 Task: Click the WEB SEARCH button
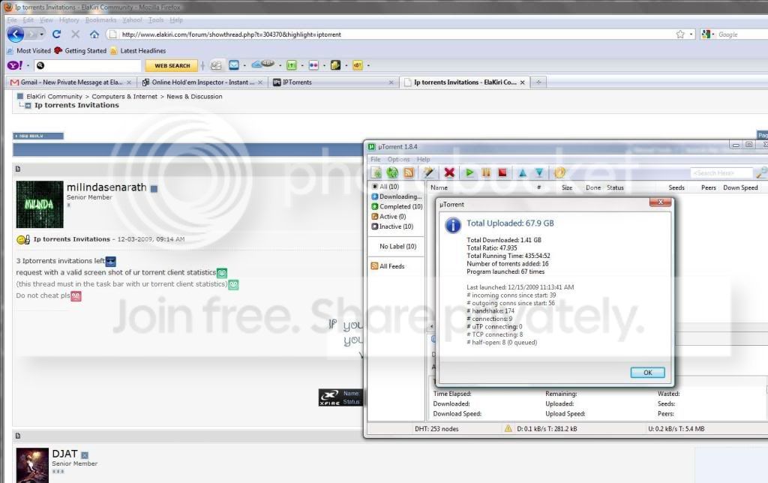point(172,66)
